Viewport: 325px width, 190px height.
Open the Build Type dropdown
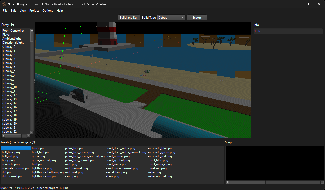pos(182,17)
